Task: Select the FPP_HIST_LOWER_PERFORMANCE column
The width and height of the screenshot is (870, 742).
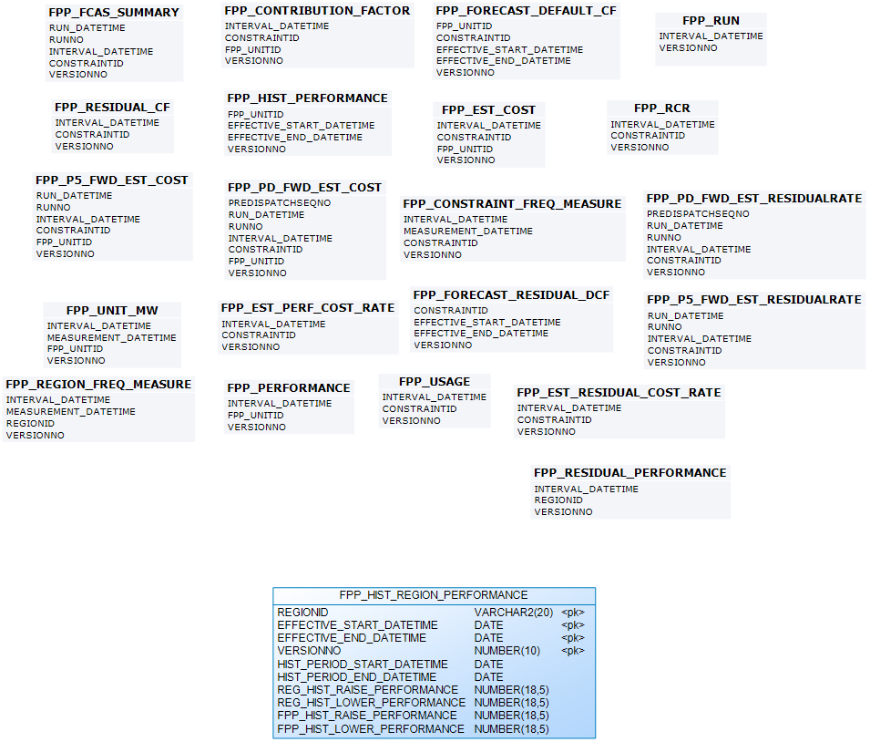Action: (x=370, y=729)
